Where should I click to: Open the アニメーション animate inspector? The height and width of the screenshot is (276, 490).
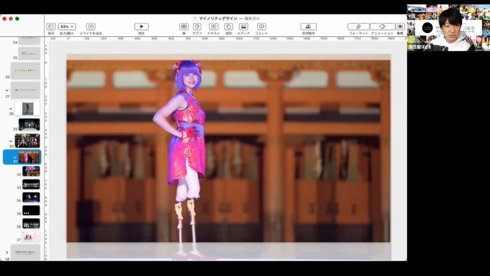tap(382, 27)
